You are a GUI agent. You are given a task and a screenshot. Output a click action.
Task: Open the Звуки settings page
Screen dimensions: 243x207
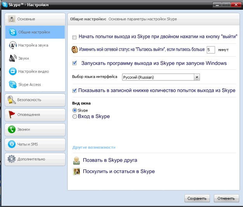tap(35, 58)
